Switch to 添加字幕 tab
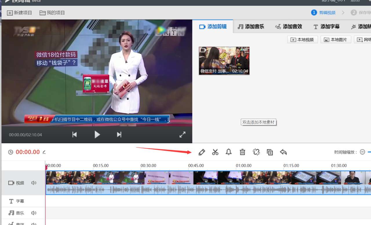This screenshot has width=371, height=225. coord(326,27)
